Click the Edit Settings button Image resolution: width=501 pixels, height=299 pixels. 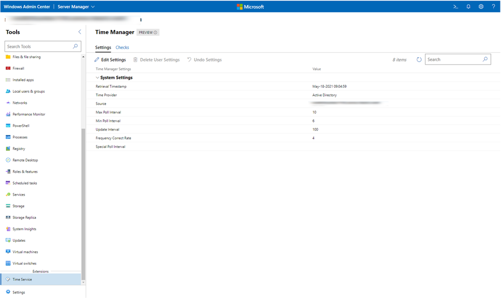(110, 60)
